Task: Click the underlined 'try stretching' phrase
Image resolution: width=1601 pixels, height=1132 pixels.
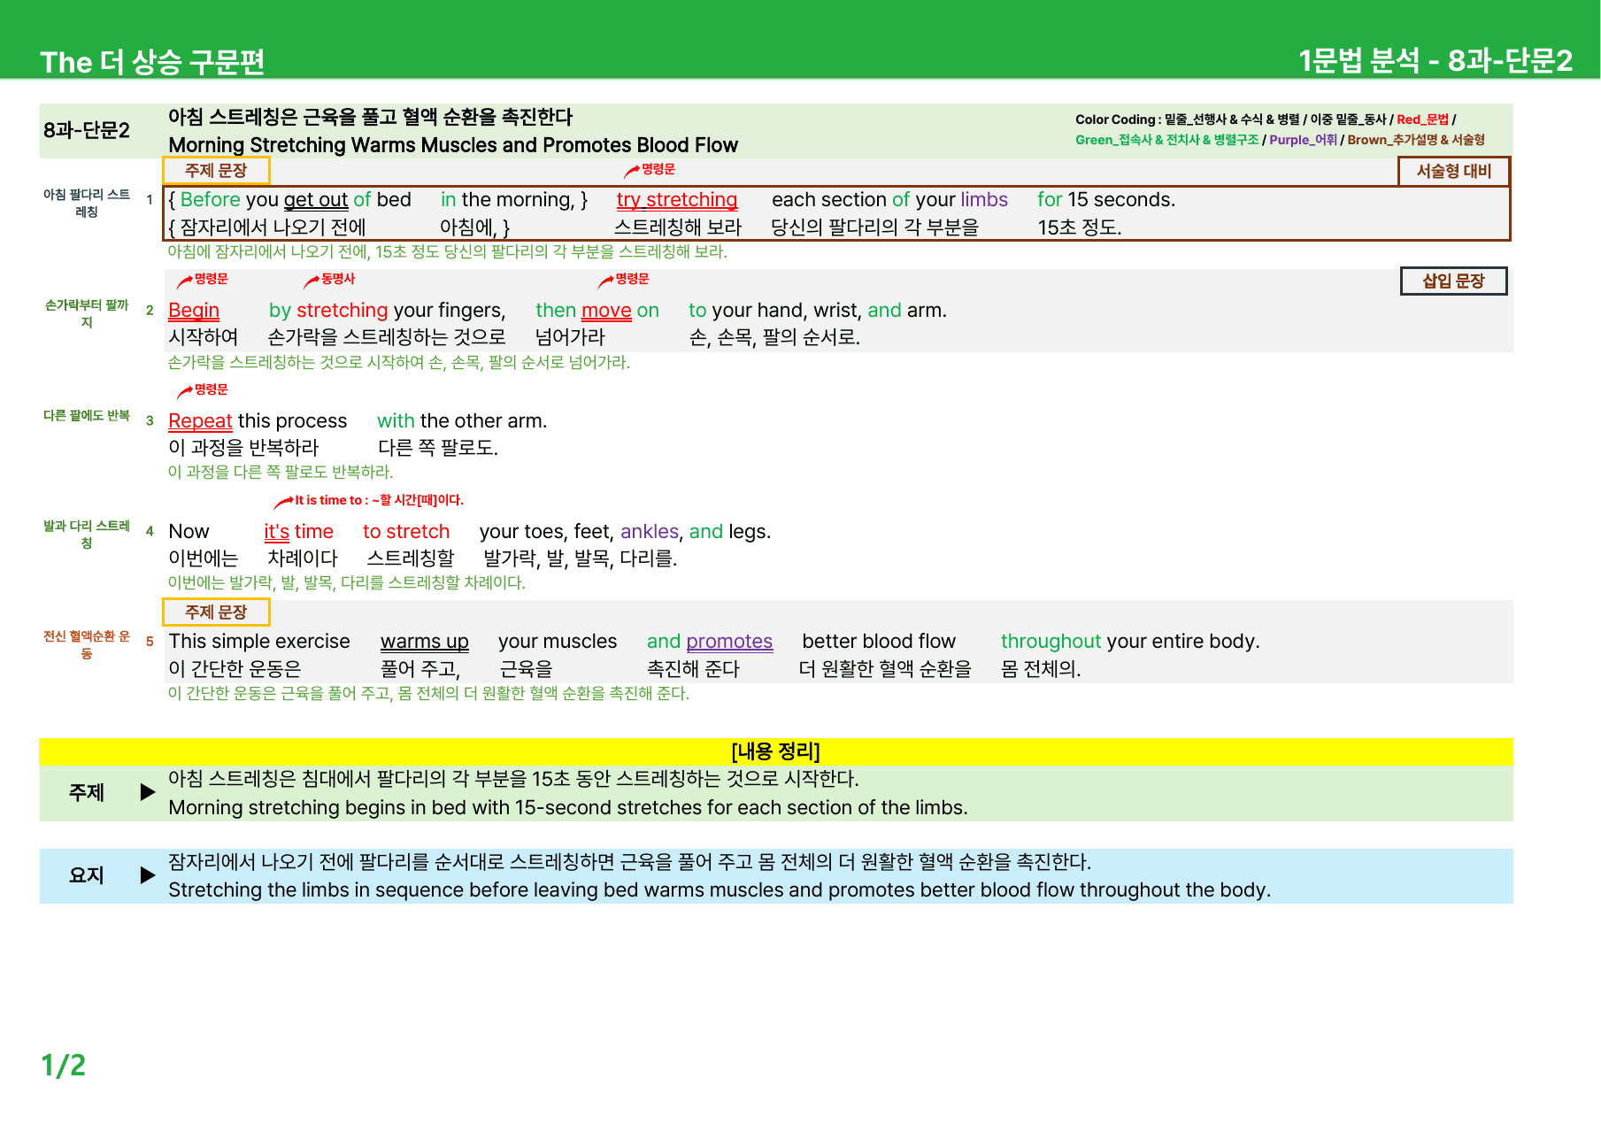Action: (677, 200)
